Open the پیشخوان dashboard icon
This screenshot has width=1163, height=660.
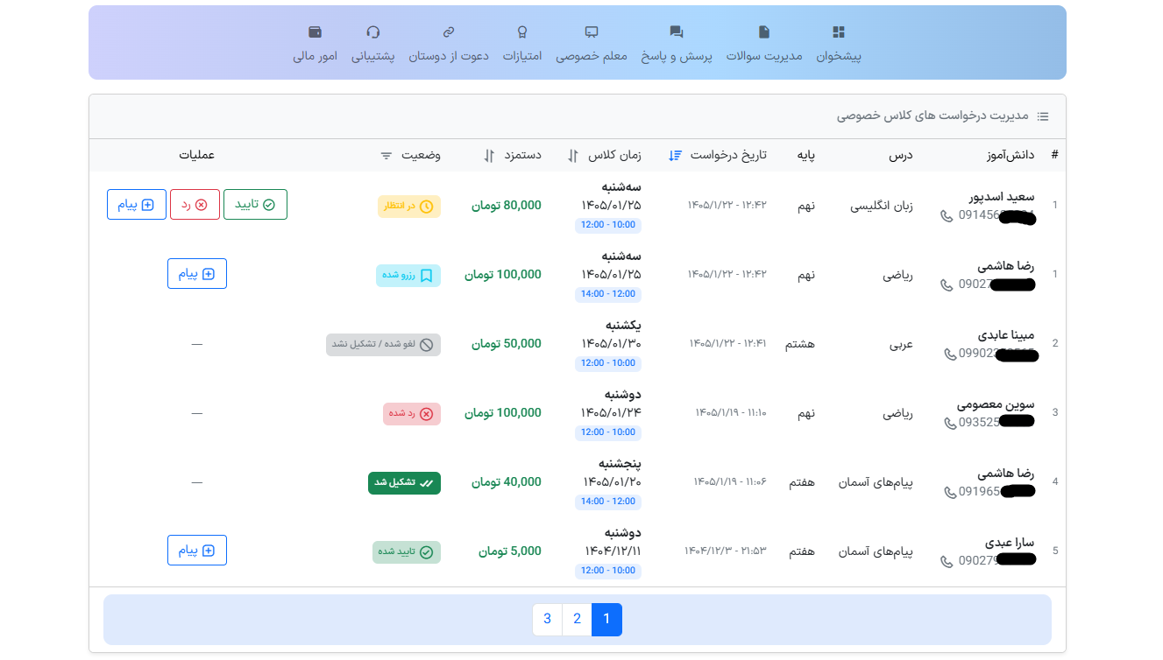coord(839,32)
